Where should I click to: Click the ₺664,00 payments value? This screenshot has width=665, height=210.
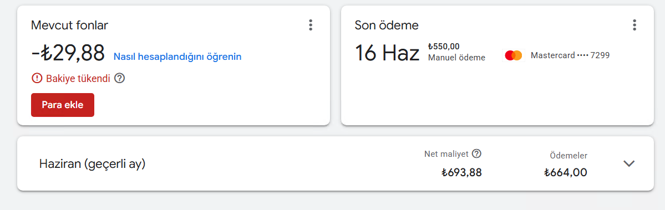tap(566, 173)
